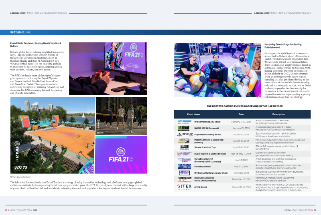Click the event name 'WN Conference Abu Dhabi'
This screenshot has width=321, height=215.
click(207, 122)
